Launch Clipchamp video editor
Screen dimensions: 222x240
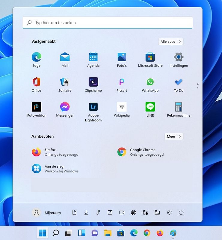click(x=93, y=85)
